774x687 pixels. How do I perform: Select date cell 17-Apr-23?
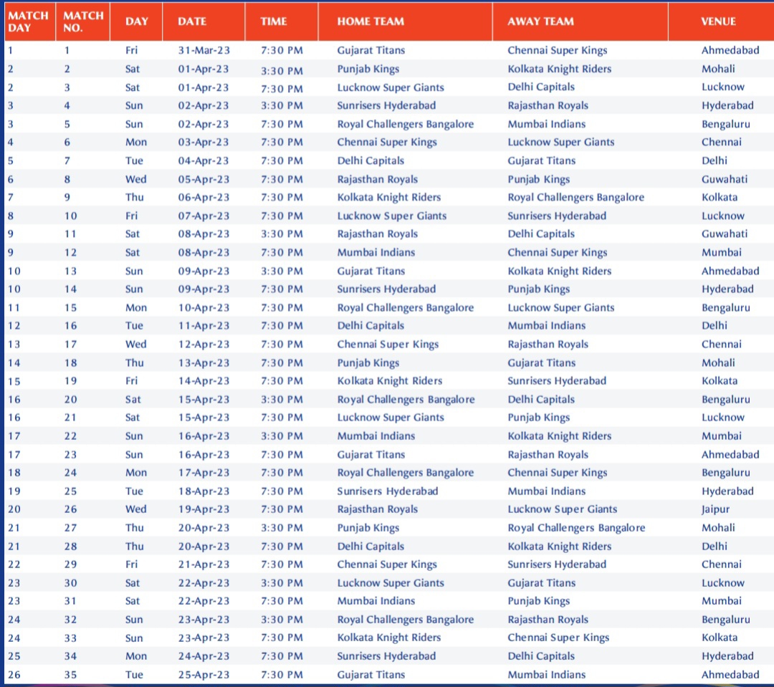204,473
